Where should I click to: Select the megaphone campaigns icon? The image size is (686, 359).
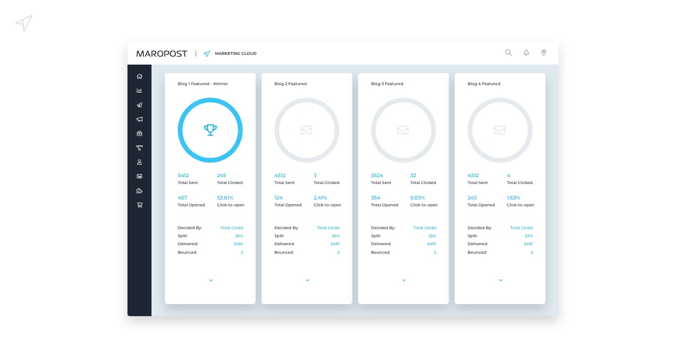(x=139, y=119)
